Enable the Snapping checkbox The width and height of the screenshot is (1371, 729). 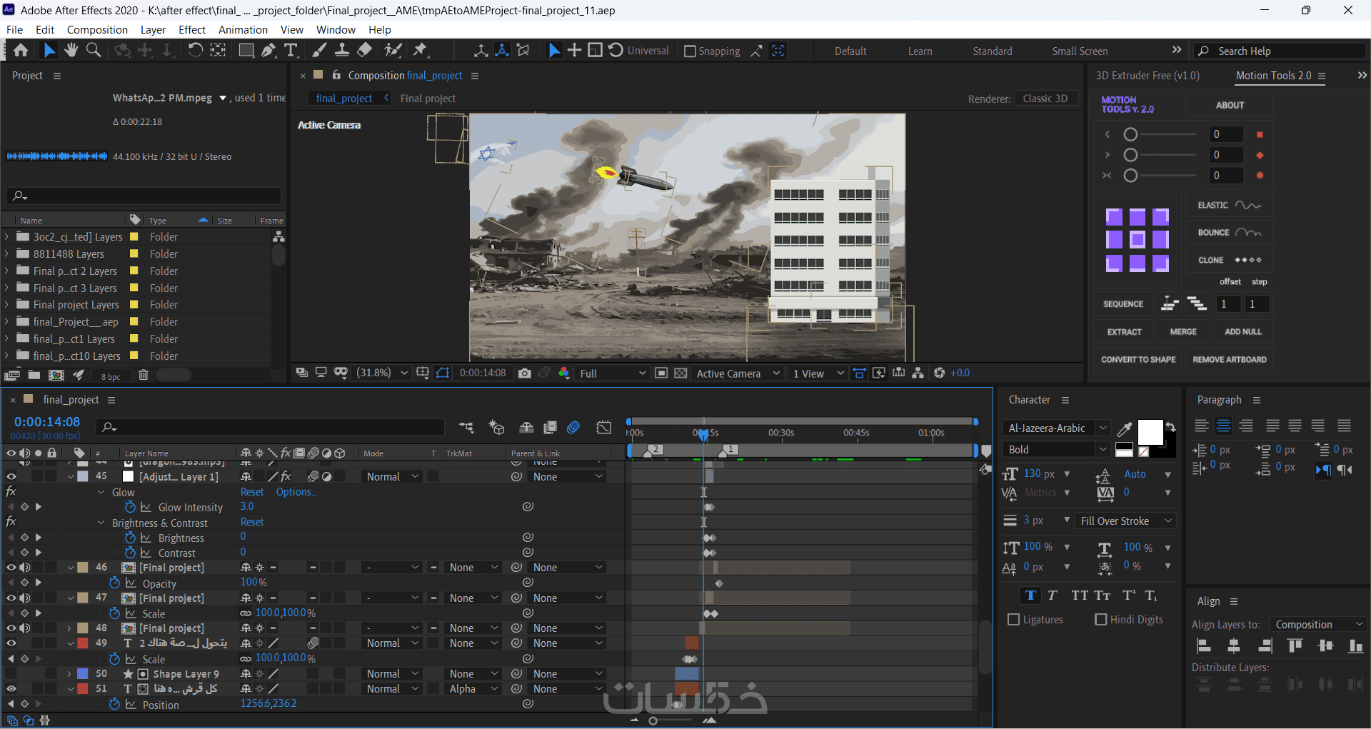coord(690,51)
